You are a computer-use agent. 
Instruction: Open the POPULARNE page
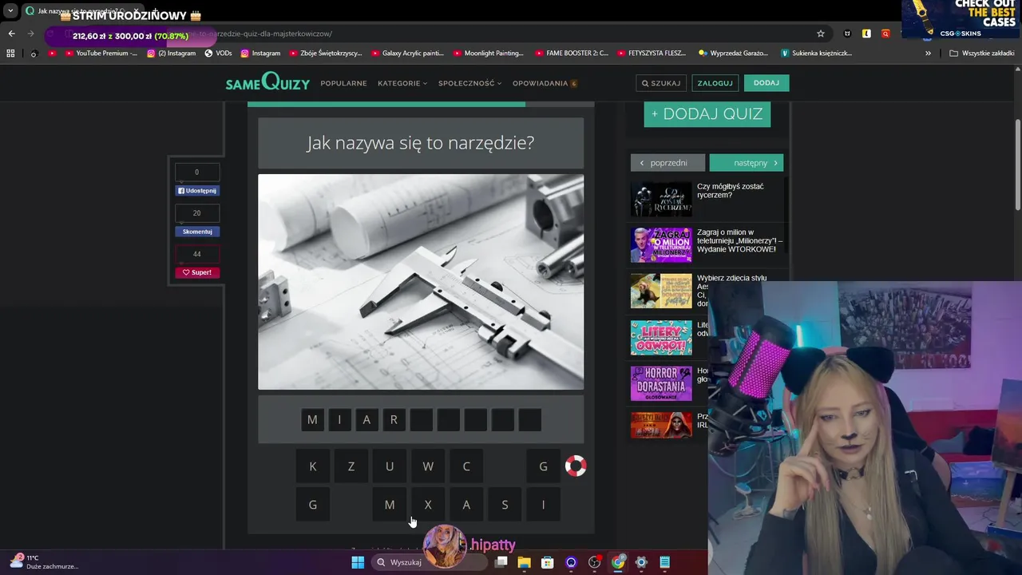tap(343, 83)
